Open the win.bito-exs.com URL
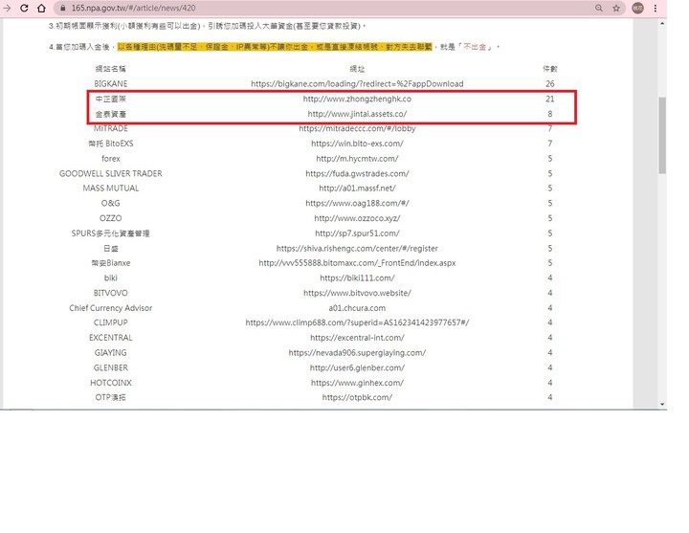 [x=357, y=144]
